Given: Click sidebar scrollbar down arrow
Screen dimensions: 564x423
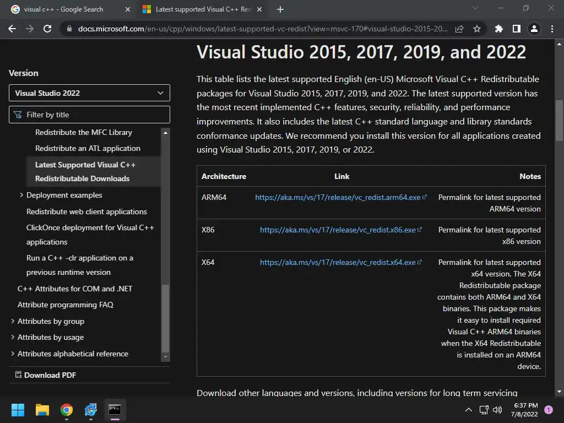Looking at the screenshot, I should tap(165, 357).
